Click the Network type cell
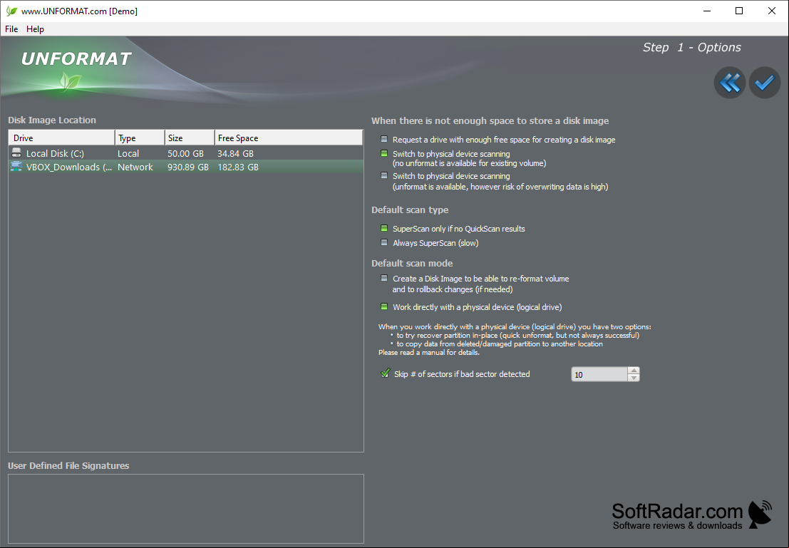This screenshot has width=789, height=548. pyautogui.click(x=135, y=167)
